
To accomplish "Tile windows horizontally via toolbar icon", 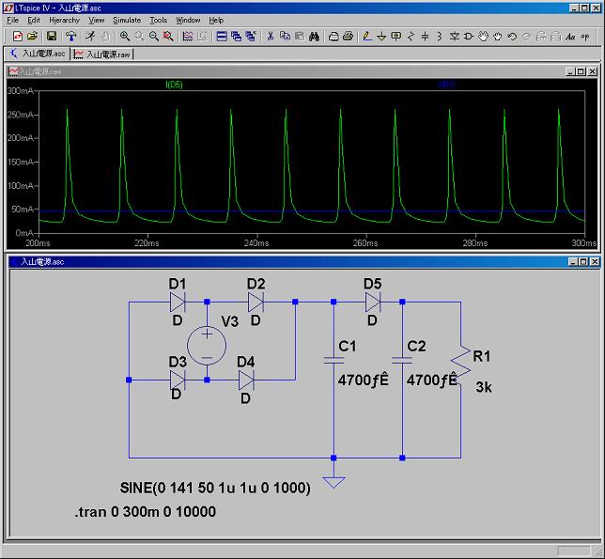I will click(222, 37).
